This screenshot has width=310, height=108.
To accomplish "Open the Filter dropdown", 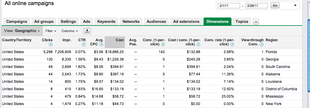I will 51,31.
